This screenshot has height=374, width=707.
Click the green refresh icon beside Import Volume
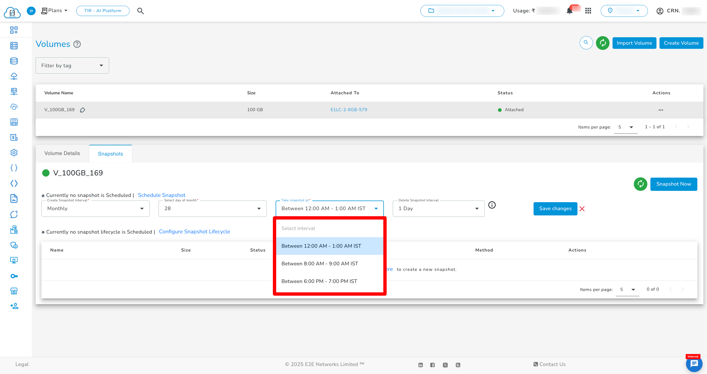coord(603,43)
